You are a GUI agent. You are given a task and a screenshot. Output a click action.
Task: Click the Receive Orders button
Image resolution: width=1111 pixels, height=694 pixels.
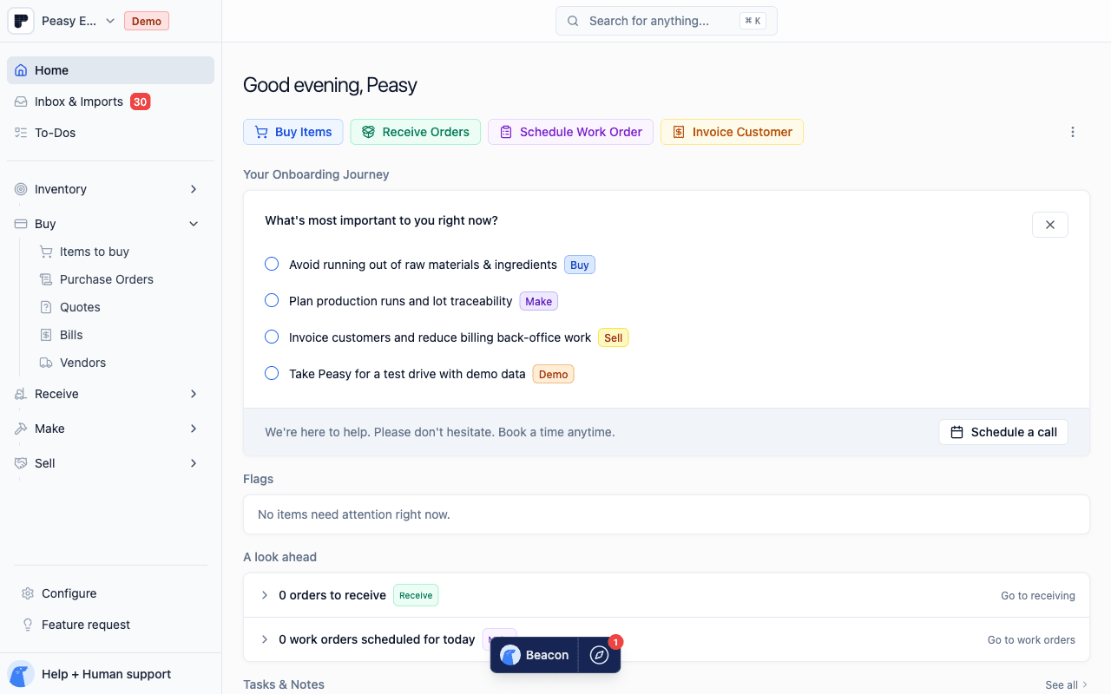(x=416, y=132)
